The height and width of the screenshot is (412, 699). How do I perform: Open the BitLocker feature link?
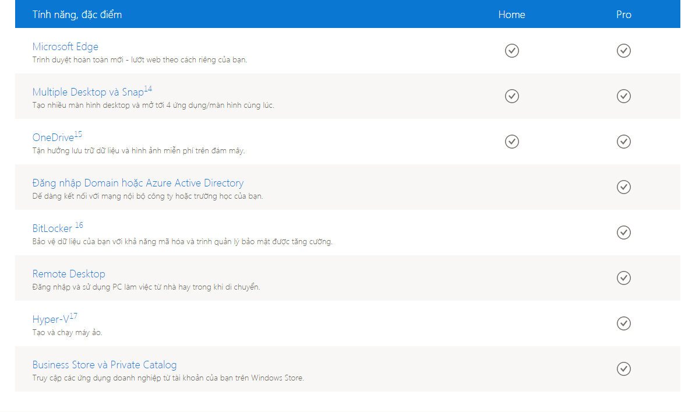coord(52,228)
